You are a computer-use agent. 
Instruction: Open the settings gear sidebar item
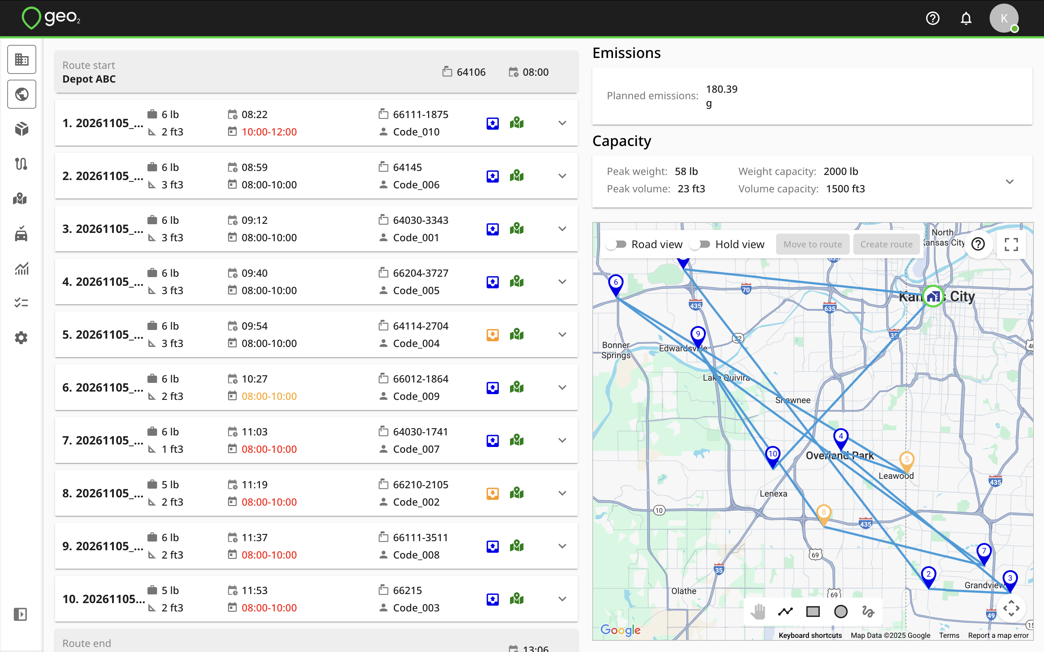pyautogui.click(x=22, y=338)
